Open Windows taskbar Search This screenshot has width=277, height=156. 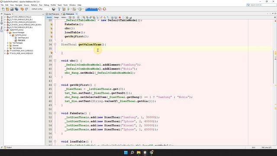tap(132, 153)
